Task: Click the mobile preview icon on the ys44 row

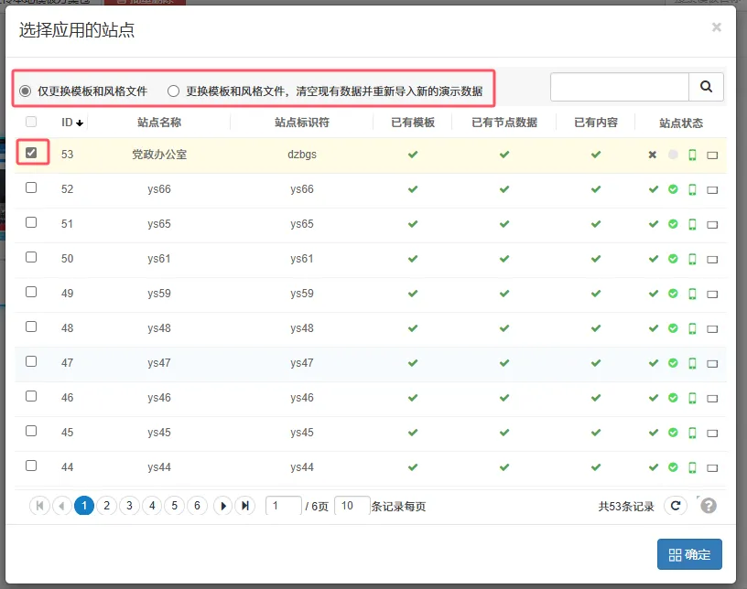Action: [x=693, y=467]
